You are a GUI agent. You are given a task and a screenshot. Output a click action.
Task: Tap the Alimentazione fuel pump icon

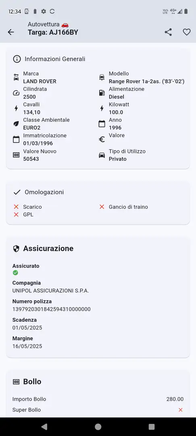pyautogui.click(x=102, y=93)
